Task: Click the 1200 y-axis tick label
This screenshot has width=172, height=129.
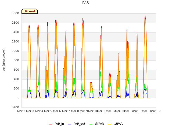Action: tap(16, 42)
